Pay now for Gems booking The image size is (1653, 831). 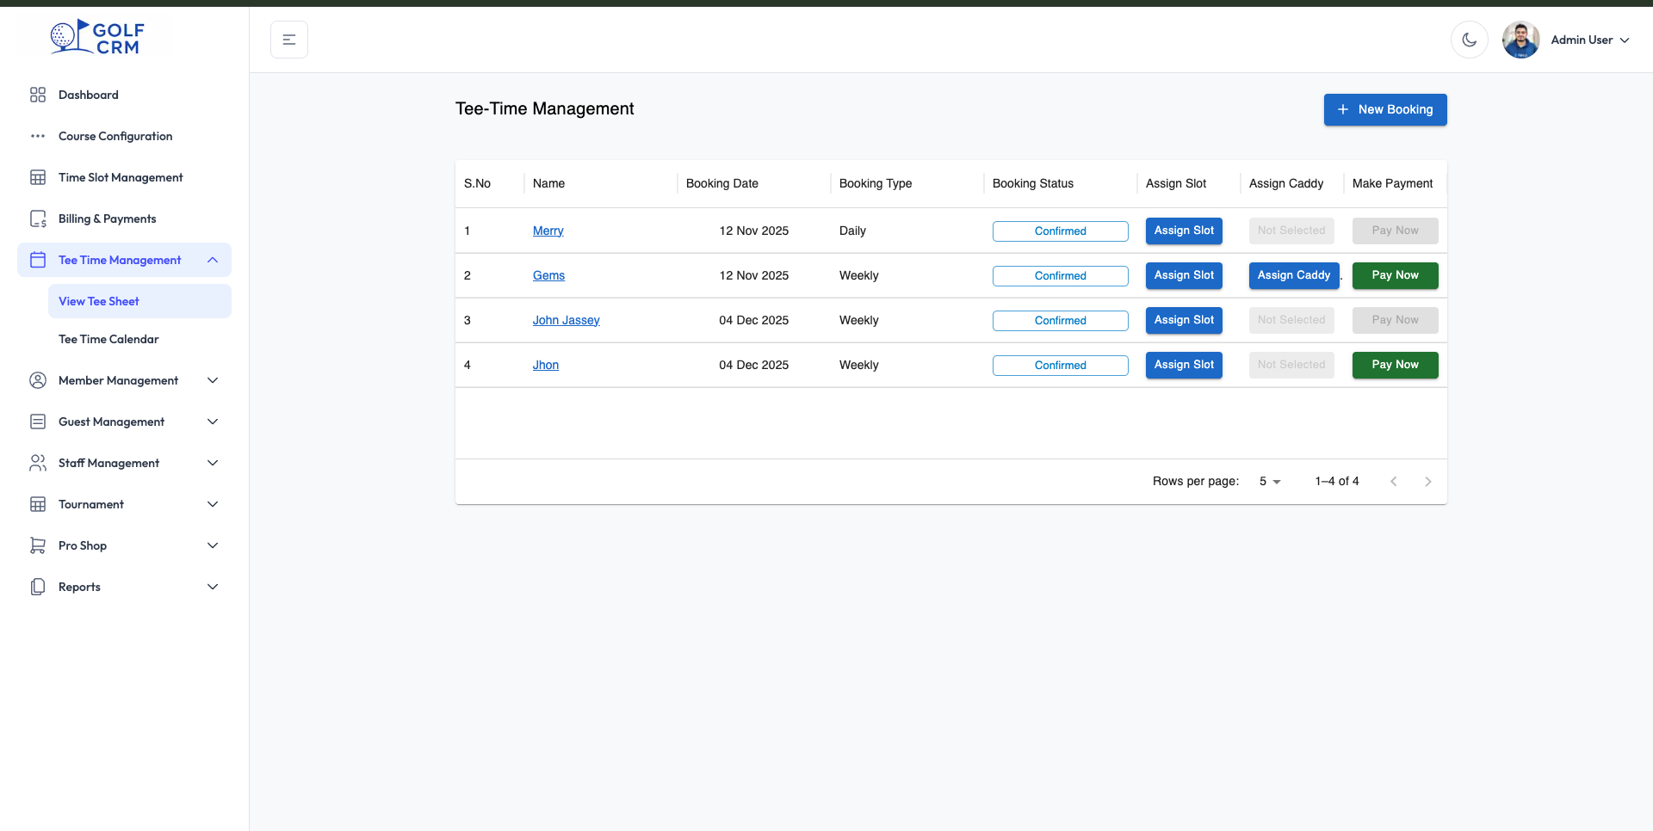coord(1395,275)
